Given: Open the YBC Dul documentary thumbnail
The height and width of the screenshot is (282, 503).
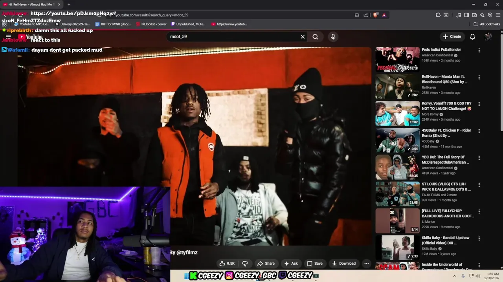Looking at the screenshot, I should coord(397,167).
